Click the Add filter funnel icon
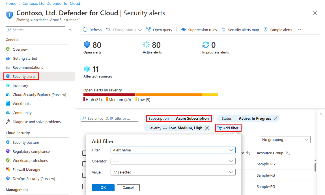Screen dimensions: 325x195 click(x=219, y=128)
